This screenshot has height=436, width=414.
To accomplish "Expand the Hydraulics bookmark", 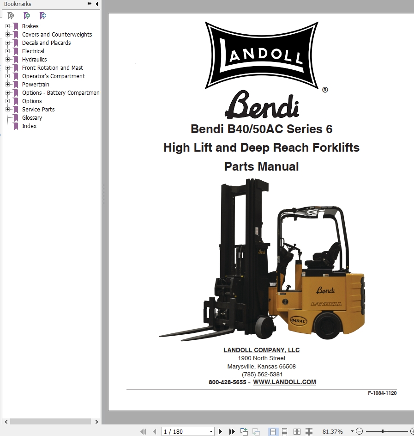I will coord(7,60).
